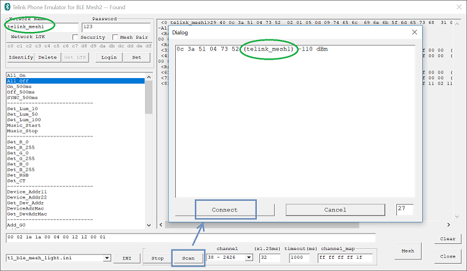
Task: Select Get_DevAdrMac command
Action: [76, 214]
